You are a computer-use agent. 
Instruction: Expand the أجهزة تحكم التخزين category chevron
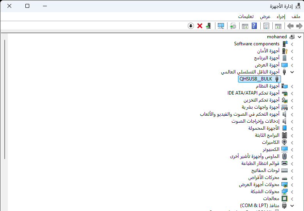click(292, 100)
